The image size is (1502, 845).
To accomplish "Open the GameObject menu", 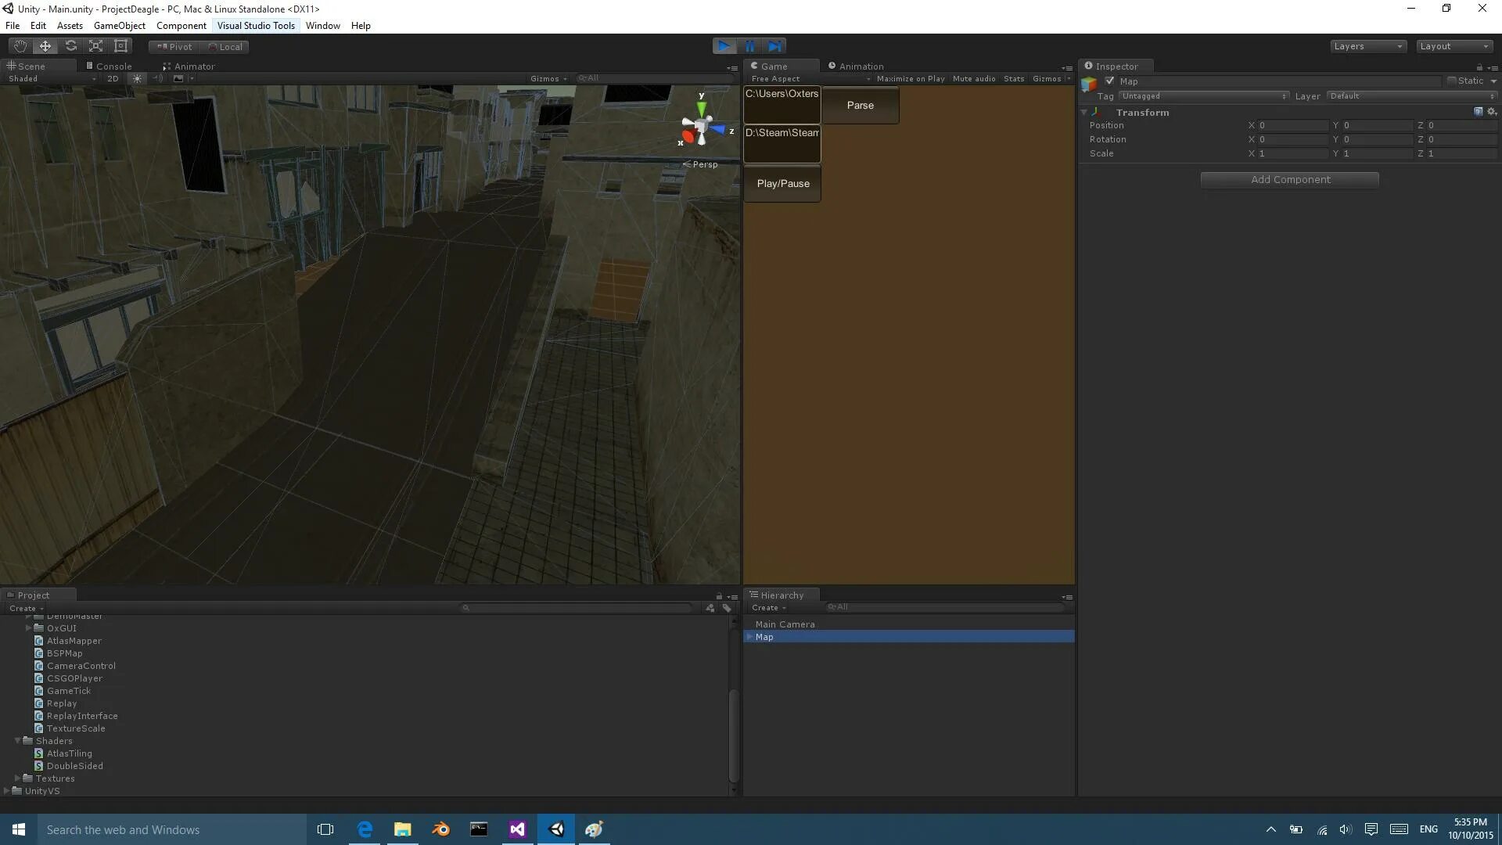I will click(119, 26).
